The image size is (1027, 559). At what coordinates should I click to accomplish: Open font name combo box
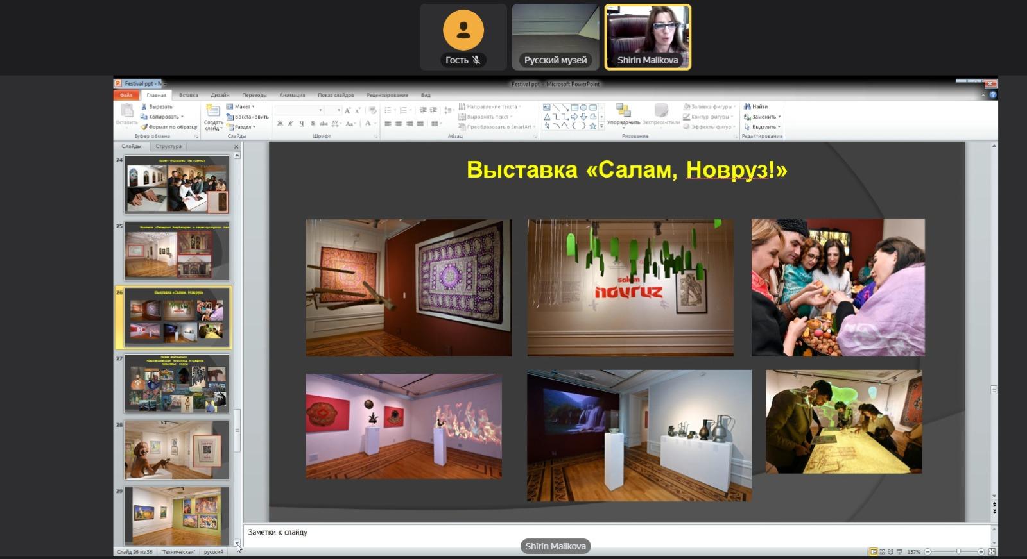299,110
